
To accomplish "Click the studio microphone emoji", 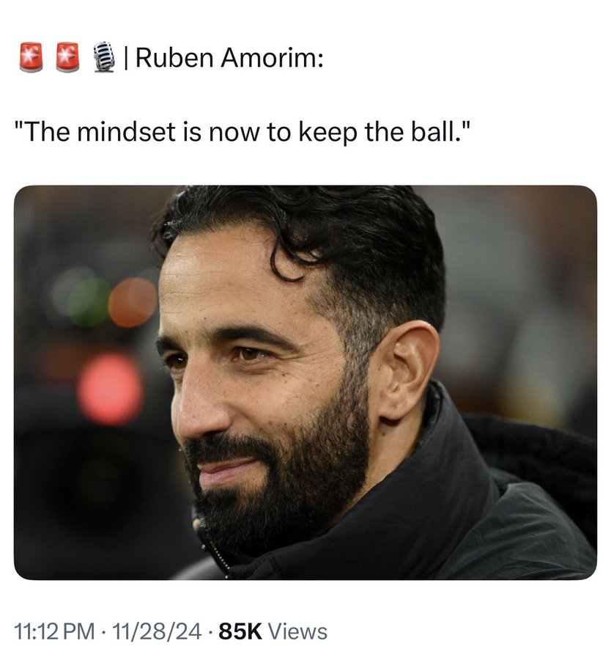I will (103, 56).
